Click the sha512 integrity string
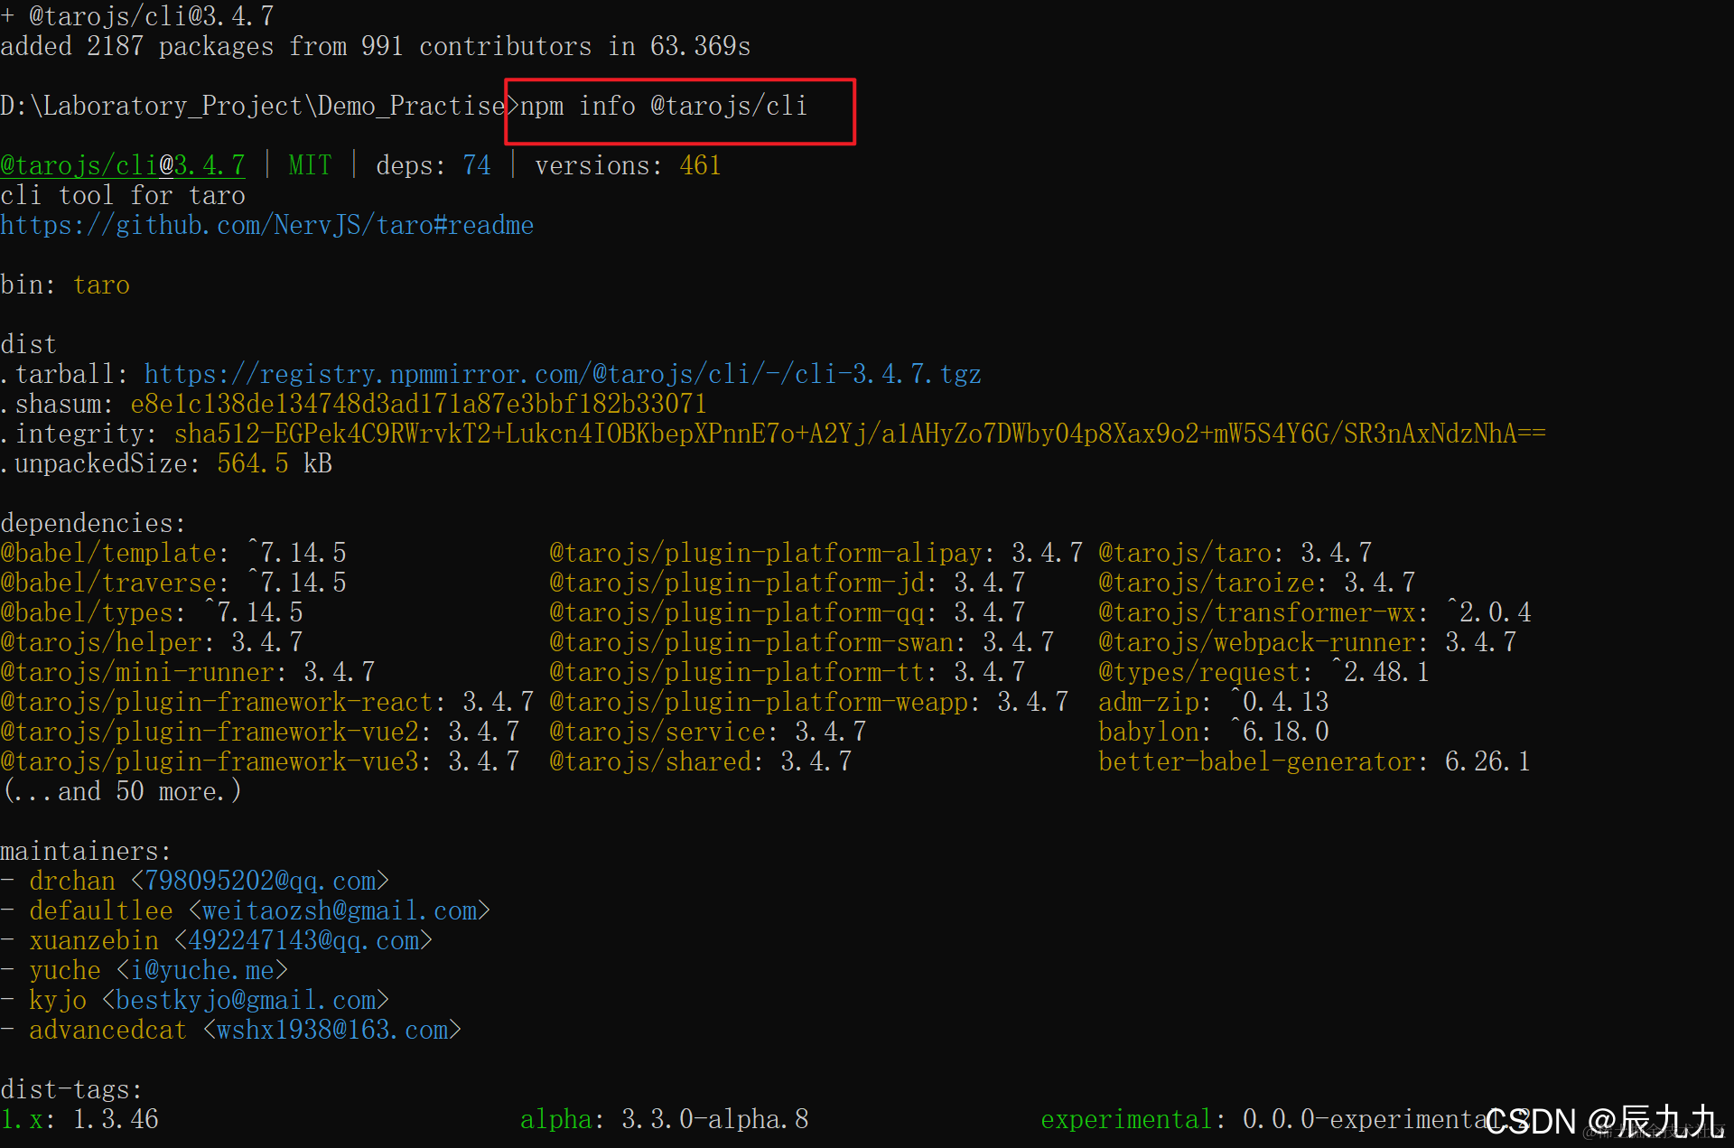 click(859, 434)
